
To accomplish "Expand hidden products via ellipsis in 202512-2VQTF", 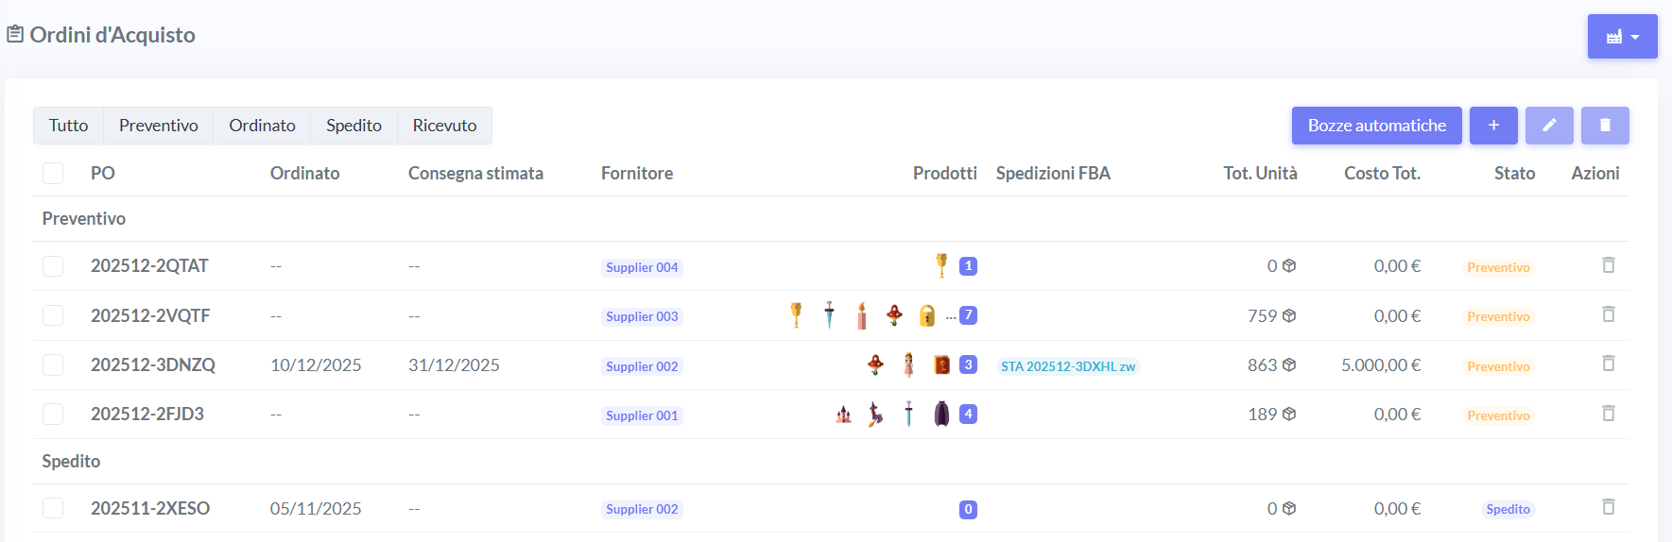I will click(x=950, y=317).
